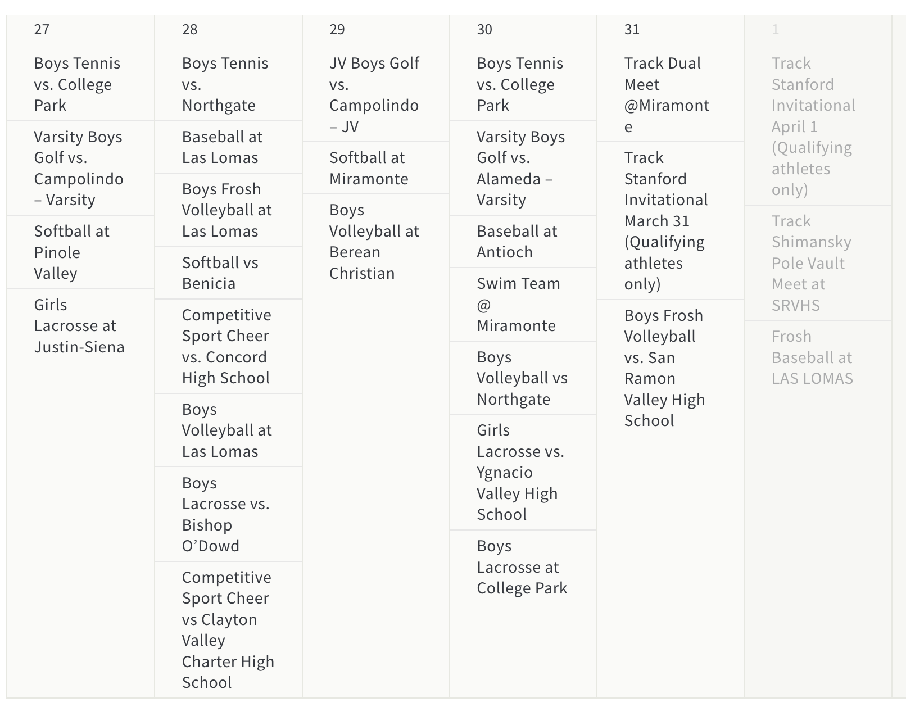The image size is (906, 707).
Task: Click Varsity Boys Golf vs. Campolindo event
Action: coord(78,168)
